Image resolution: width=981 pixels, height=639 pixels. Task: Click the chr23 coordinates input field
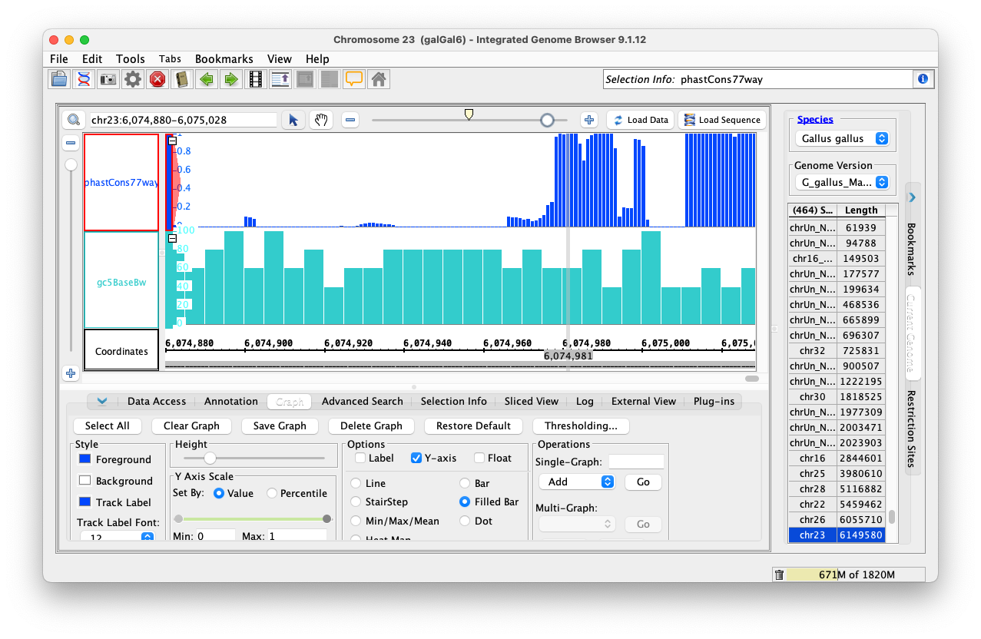click(x=183, y=120)
